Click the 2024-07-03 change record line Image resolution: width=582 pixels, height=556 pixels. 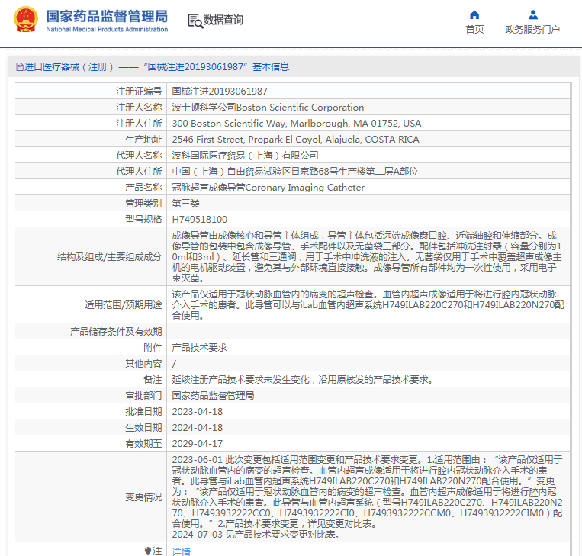[256, 535]
